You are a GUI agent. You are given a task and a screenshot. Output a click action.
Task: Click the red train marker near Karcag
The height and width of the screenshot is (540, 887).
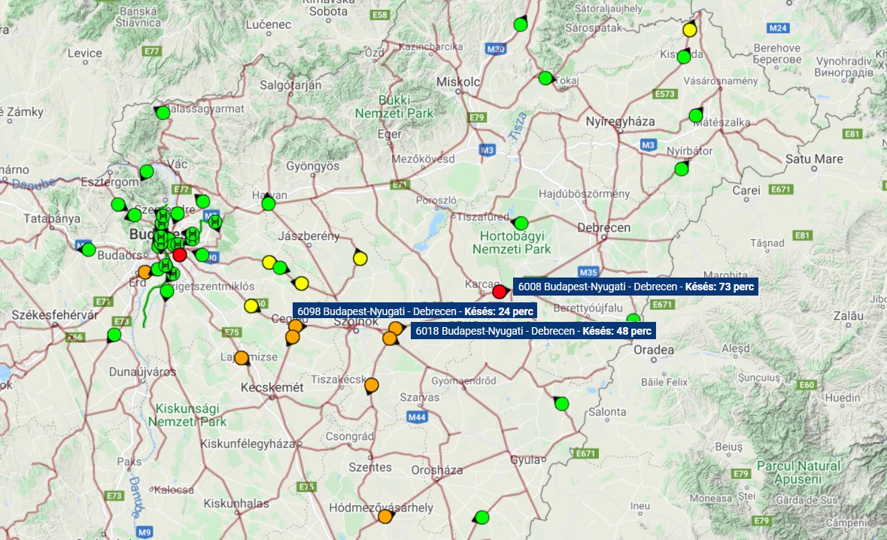click(500, 291)
